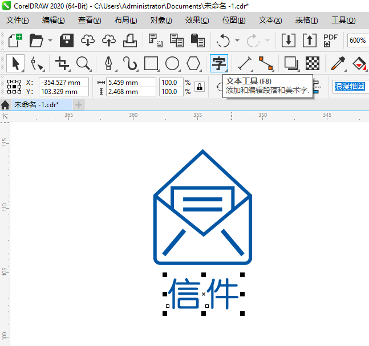Open the 对象(J) menu
The image size is (369, 346).
pyautogui.click(x=161, y=20)
